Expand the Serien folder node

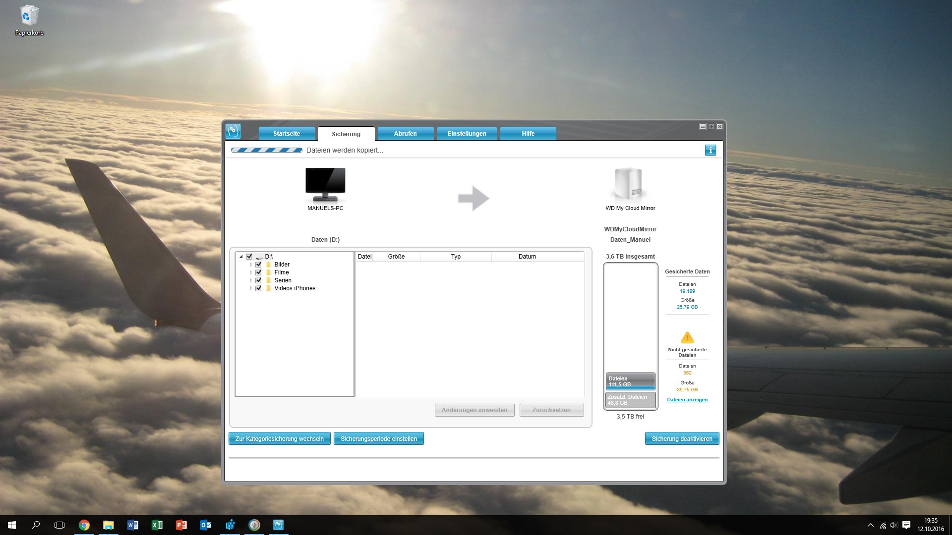pyautogui.click(x=251, y=280)
